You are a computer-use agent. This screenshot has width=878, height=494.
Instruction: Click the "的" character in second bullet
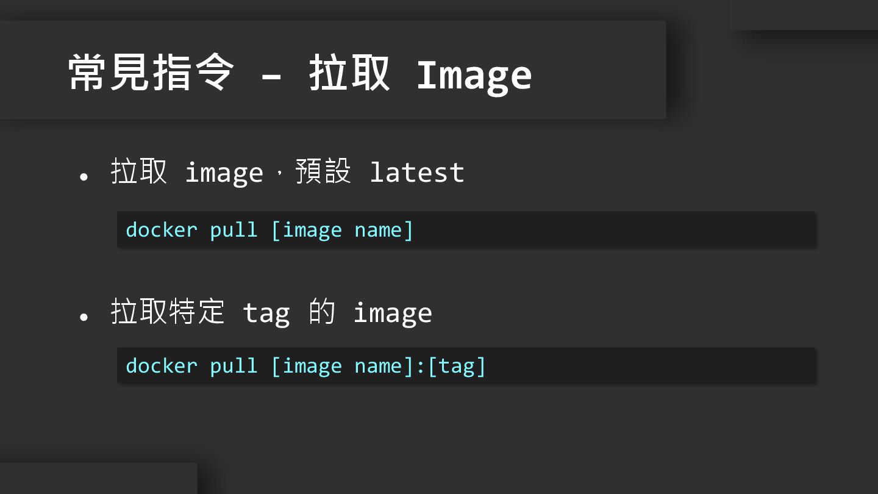pyautogui.click(x=322, y=311)
